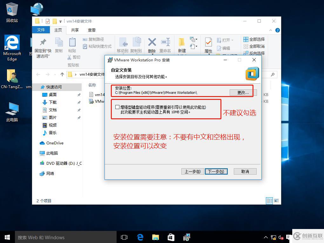The image size is (324, 243).
Task: Click the 更改... button for install location
Action: [x=243, y=93]
